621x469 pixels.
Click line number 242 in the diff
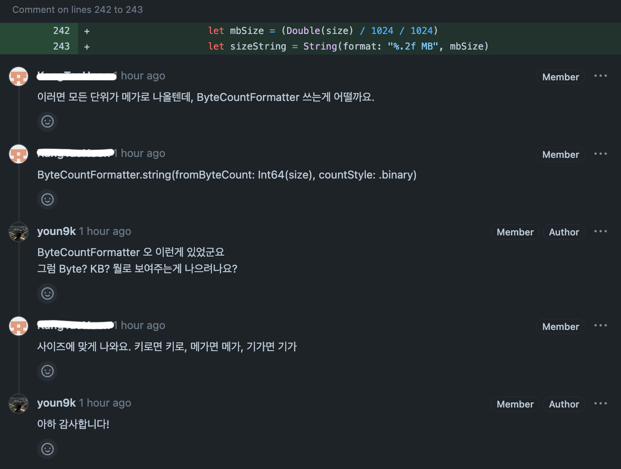coord(61,31)
